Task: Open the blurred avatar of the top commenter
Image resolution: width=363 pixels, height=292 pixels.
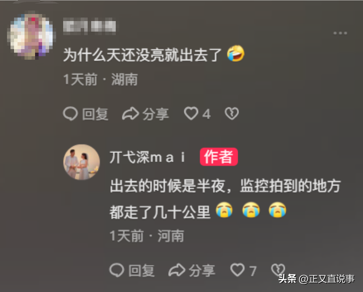Action: (32, 35)
